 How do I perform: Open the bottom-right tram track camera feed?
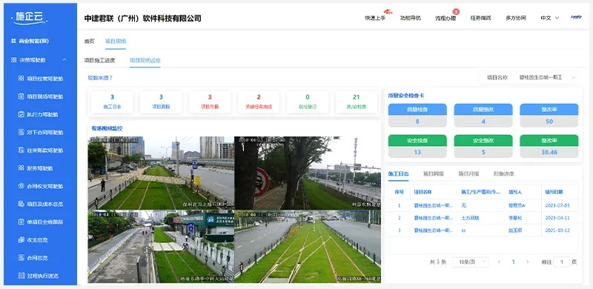coord(308,246)
